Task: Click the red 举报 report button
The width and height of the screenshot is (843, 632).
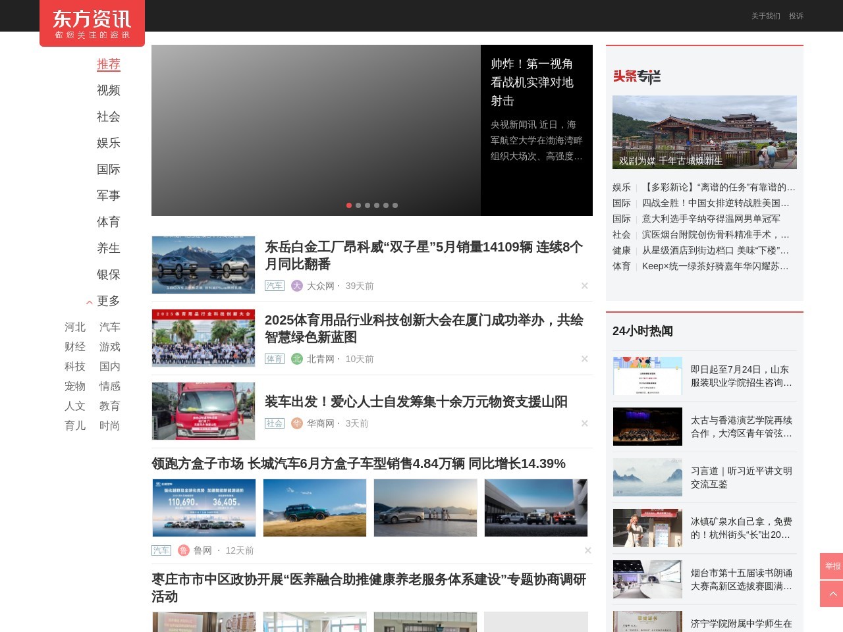Action: pos(832,565)
